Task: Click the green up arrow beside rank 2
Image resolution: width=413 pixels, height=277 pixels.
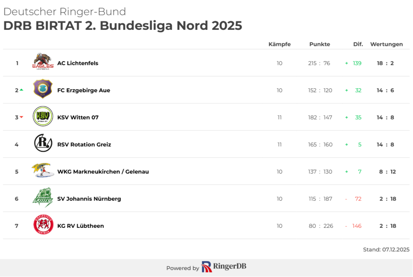Action: pos(21,90)
